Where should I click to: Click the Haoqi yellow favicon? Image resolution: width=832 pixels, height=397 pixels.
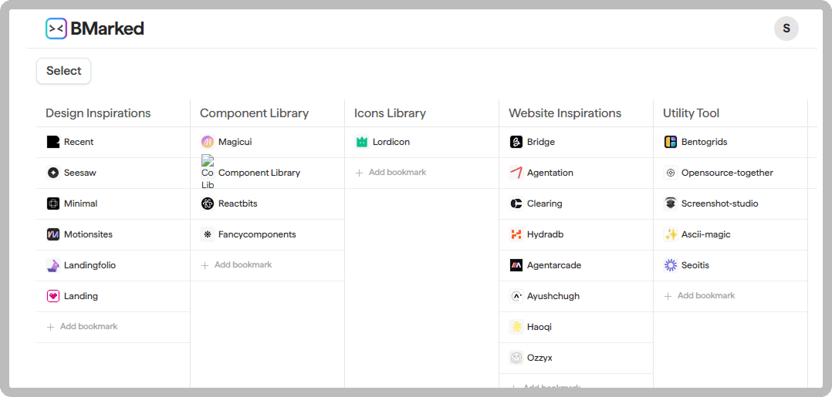tap(516, 327)
